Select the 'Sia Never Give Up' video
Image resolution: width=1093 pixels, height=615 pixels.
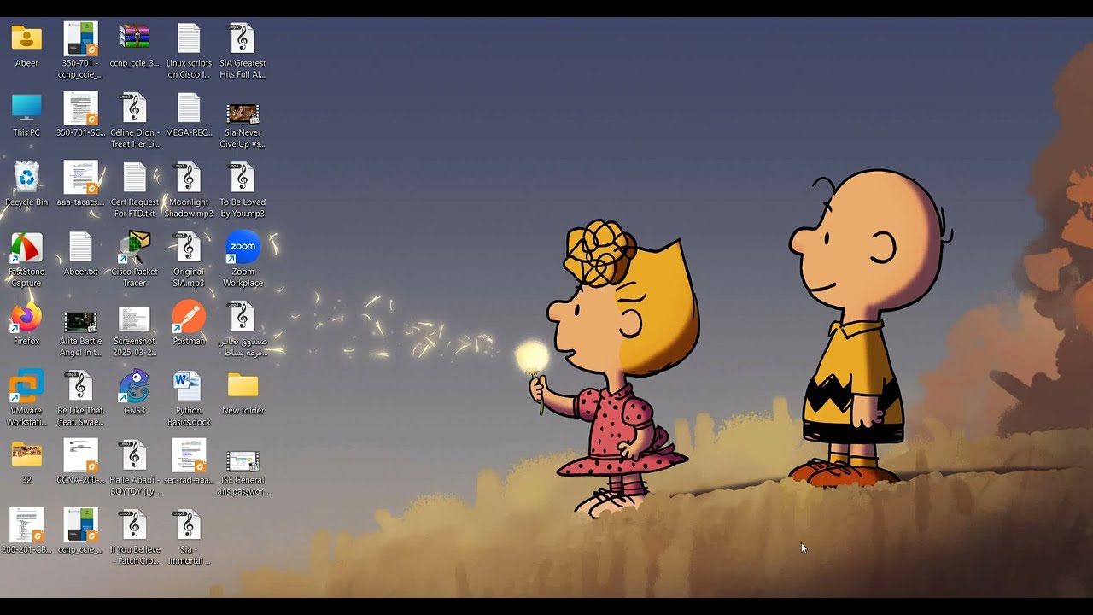[x=243, y=114]
